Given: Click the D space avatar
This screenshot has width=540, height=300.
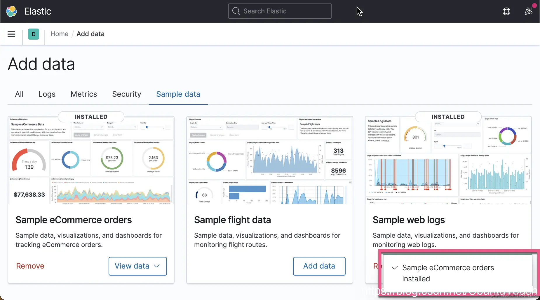Looking at the screenshot, I should [34, 34].
